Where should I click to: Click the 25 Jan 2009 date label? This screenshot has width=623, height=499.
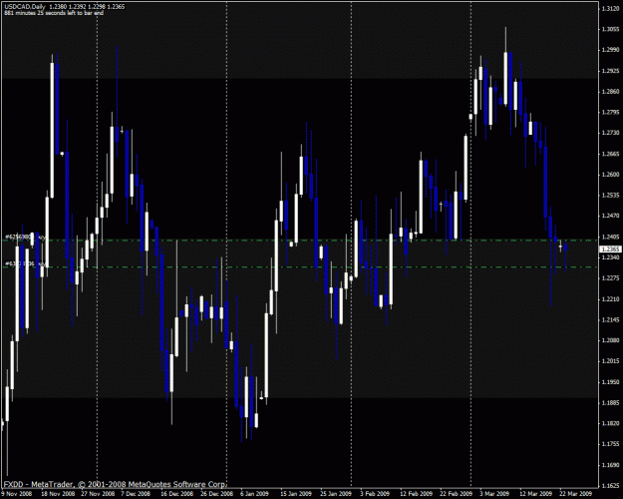[x=336, y=494]
